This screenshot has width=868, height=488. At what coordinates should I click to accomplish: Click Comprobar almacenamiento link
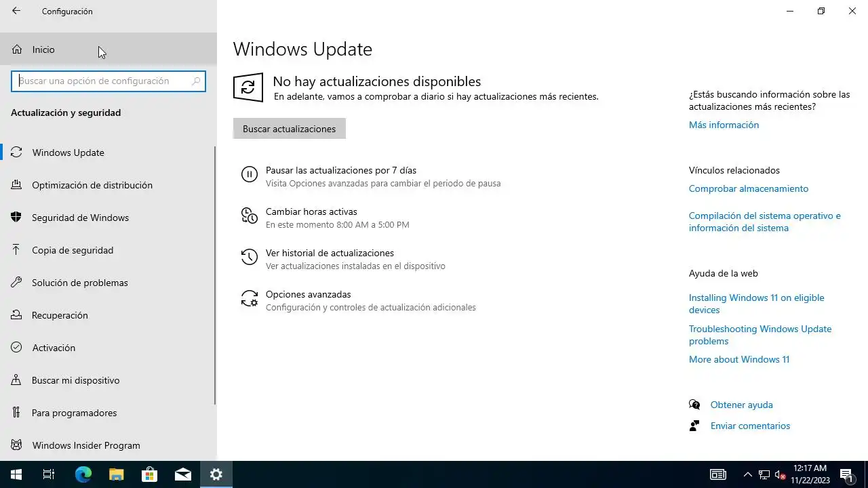click(749, 188)
